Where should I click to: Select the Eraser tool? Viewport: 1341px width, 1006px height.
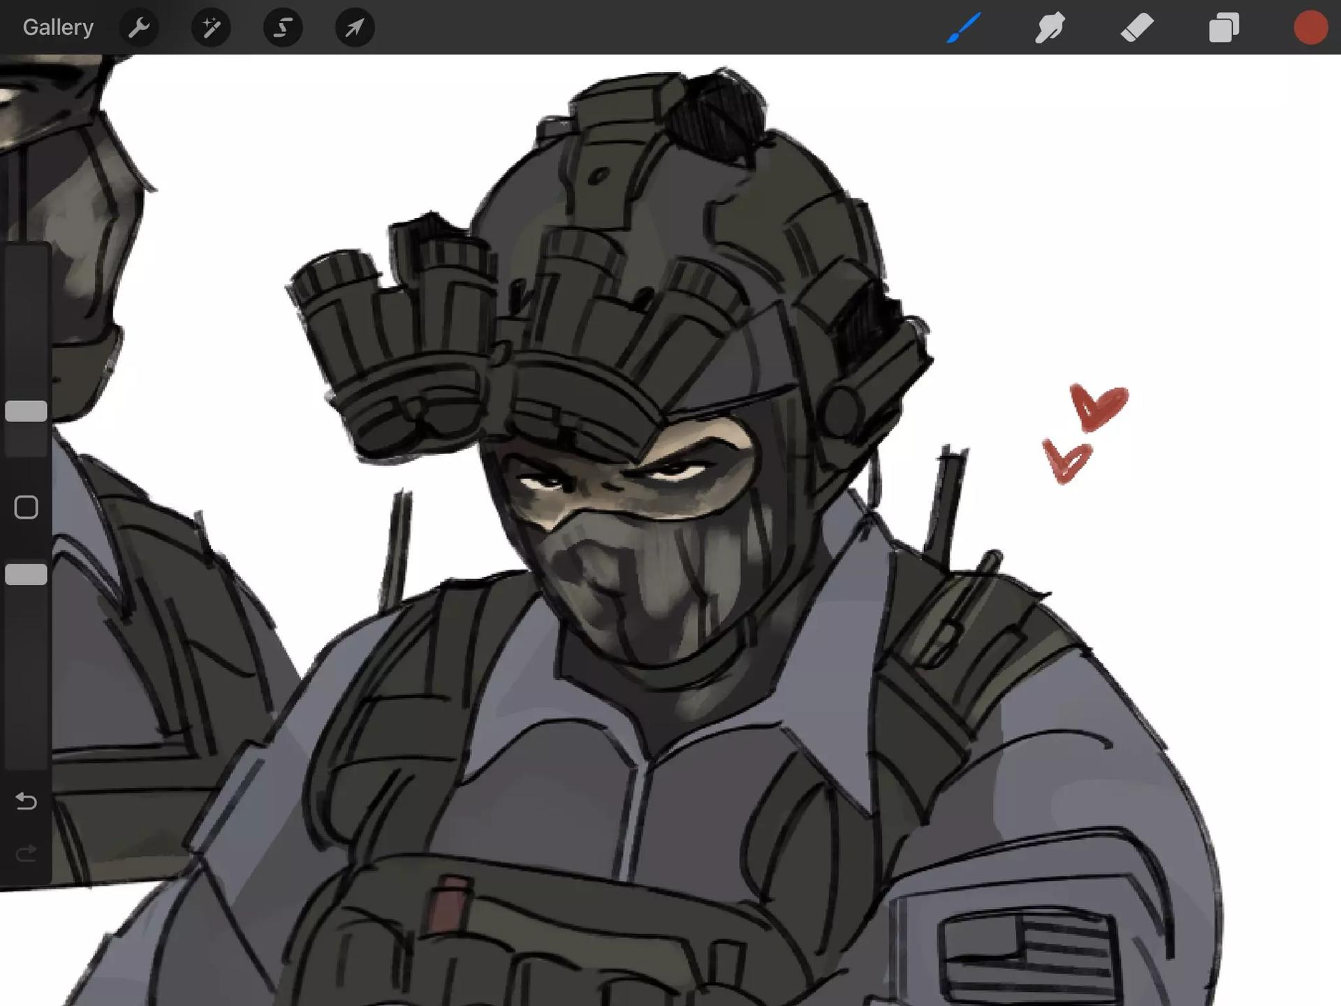pos(1137,28)
